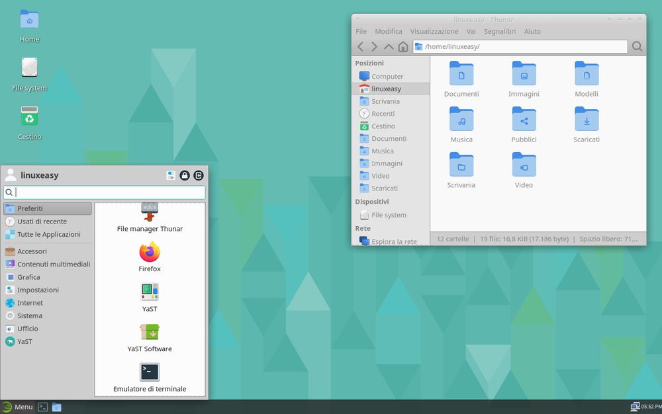Open file manager launcher in the taskbar
662x414 pixels.
[x=56, y=407]
